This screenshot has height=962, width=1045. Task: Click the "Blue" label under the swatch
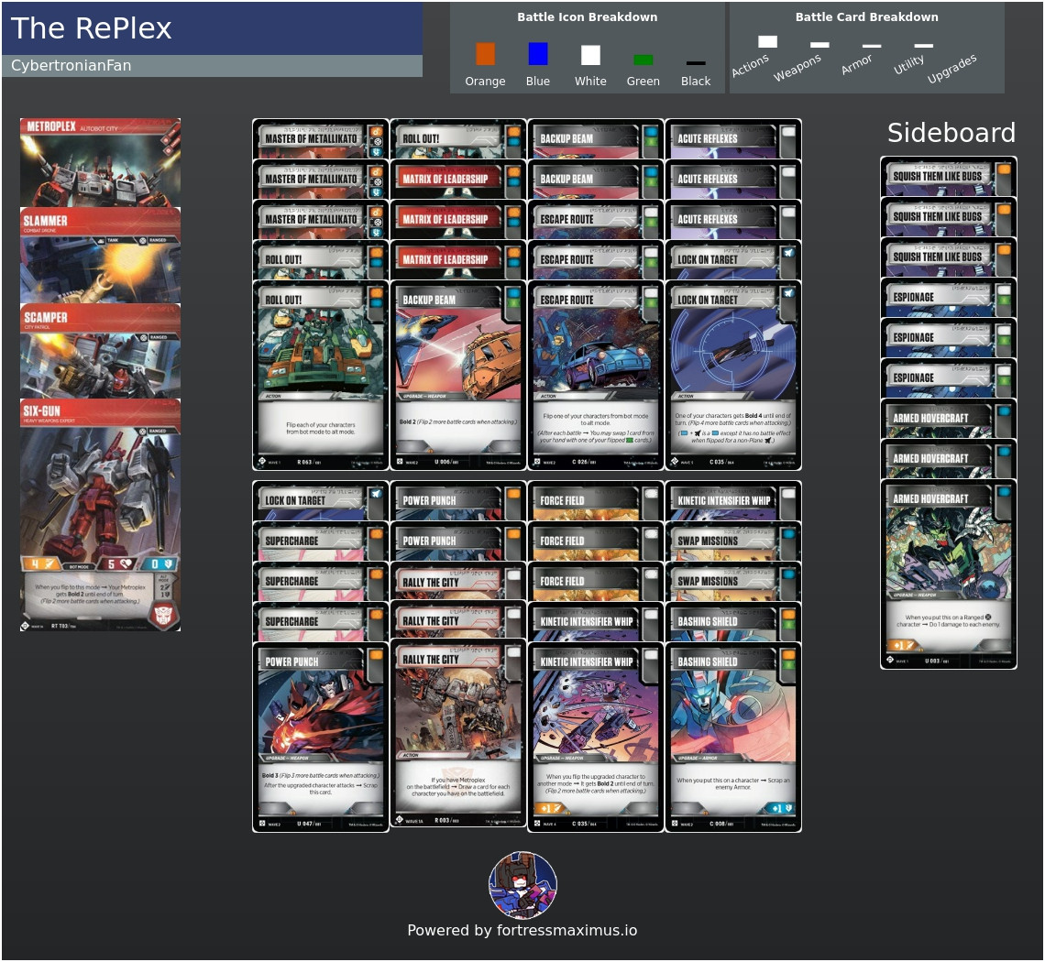tap(538, 81)
